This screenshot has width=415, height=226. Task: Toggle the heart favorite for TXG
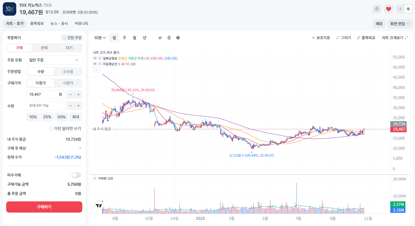[389, 9]
